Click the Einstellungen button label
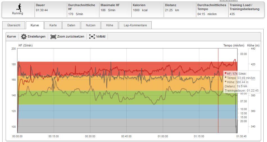 [36, 37]
